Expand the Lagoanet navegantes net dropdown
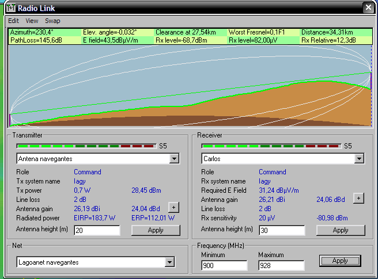The height and width of the screenshot is (279, 378). (x=169, y=262)
